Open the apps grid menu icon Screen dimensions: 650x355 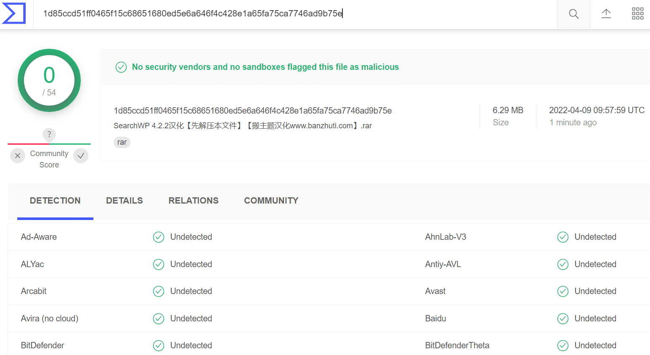637,14
